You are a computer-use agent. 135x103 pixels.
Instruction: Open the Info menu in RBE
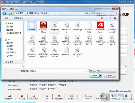[8, 5]
